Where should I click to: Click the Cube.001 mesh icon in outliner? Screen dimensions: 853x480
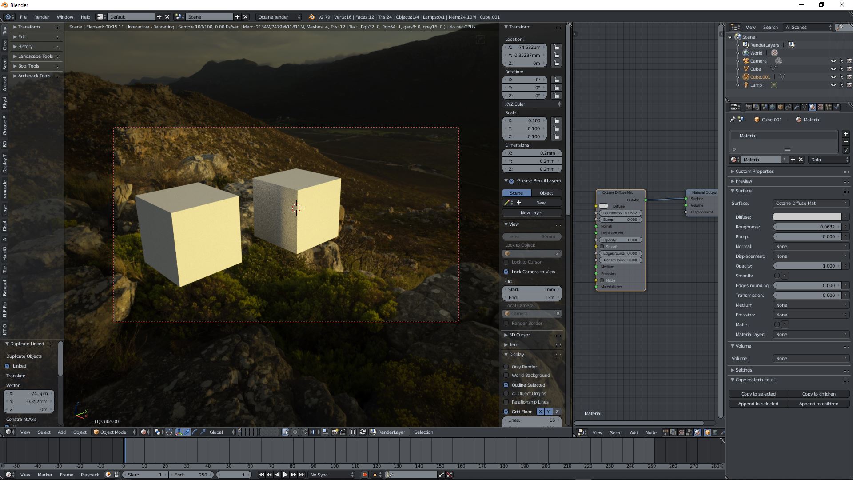click(x=782, y=77)
